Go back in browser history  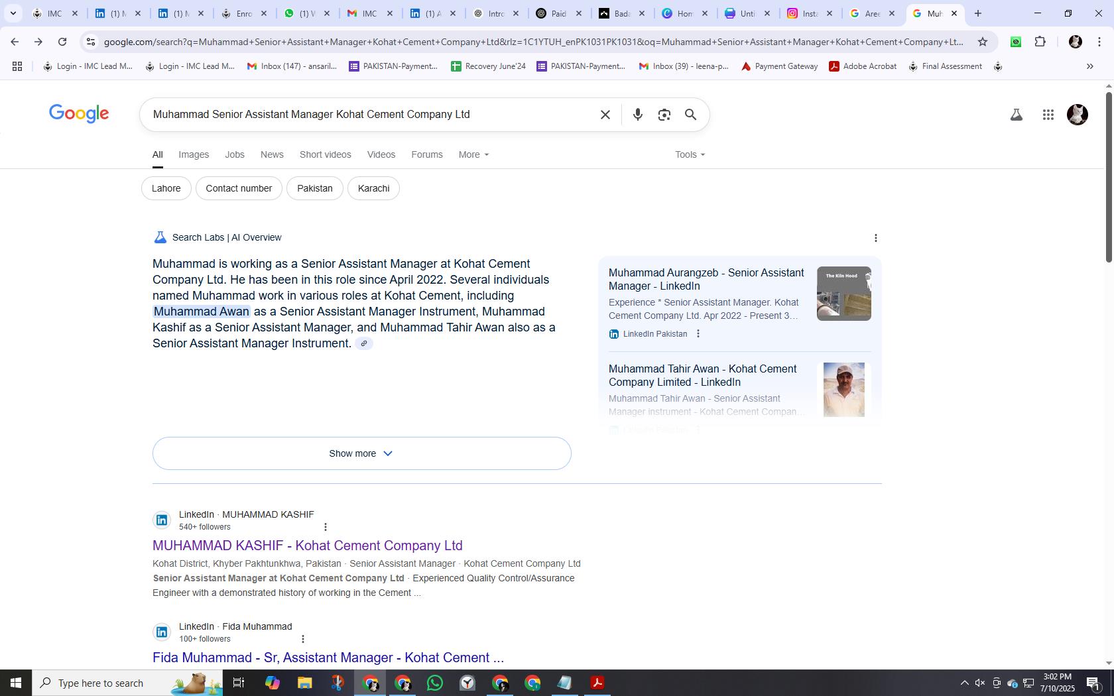(15, 42)
